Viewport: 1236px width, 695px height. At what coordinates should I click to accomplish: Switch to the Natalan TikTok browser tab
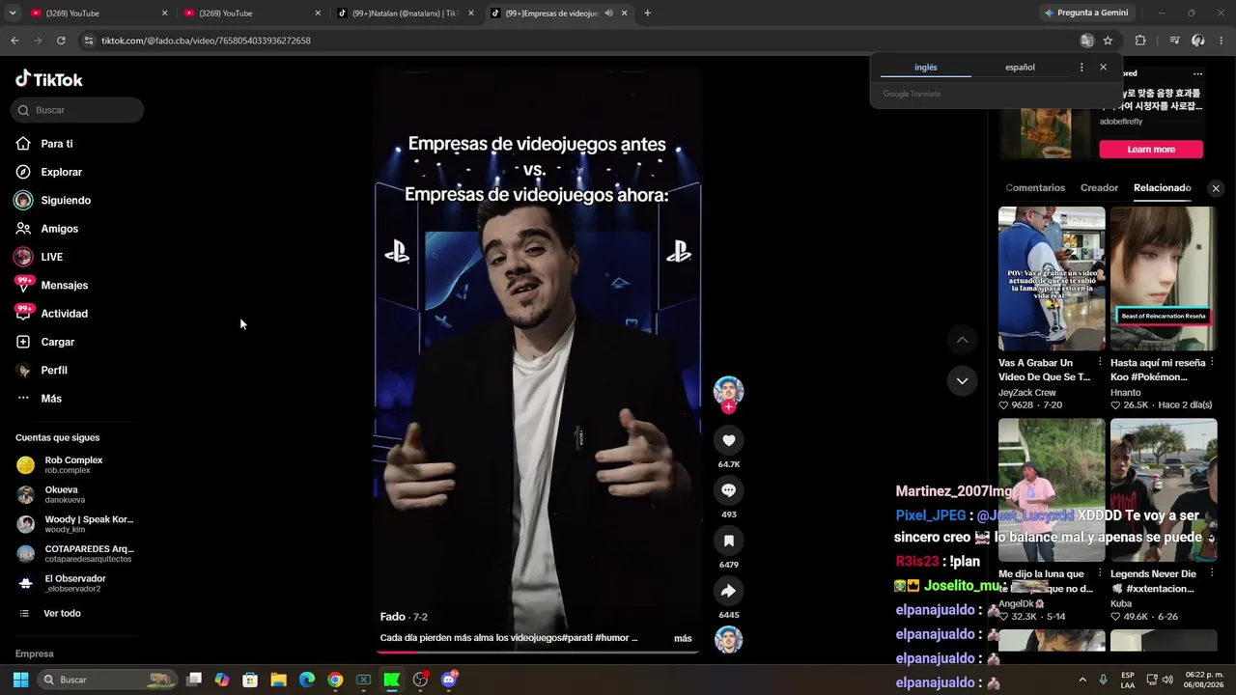point(406,14)
